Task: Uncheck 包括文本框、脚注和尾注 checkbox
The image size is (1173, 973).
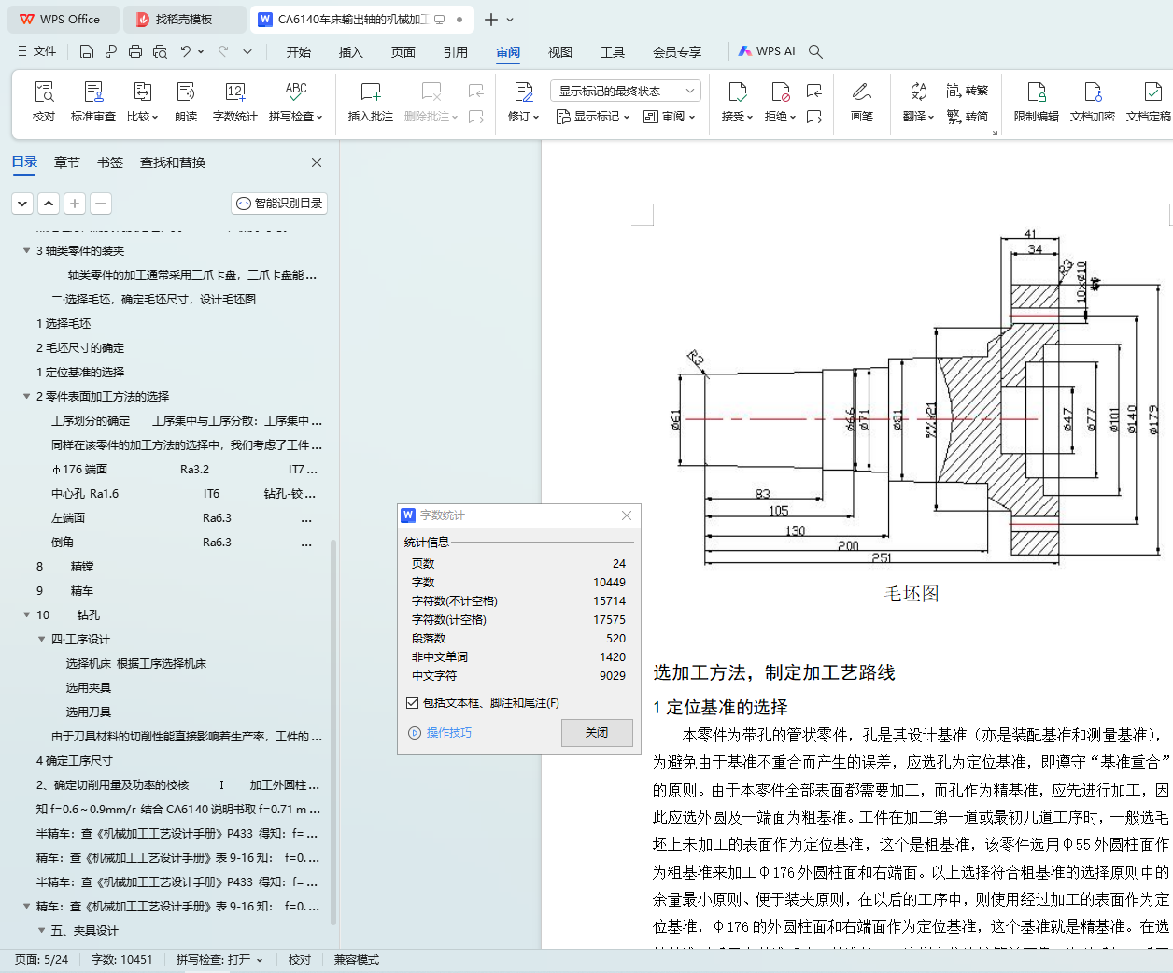Action: (x=413, y=703)
